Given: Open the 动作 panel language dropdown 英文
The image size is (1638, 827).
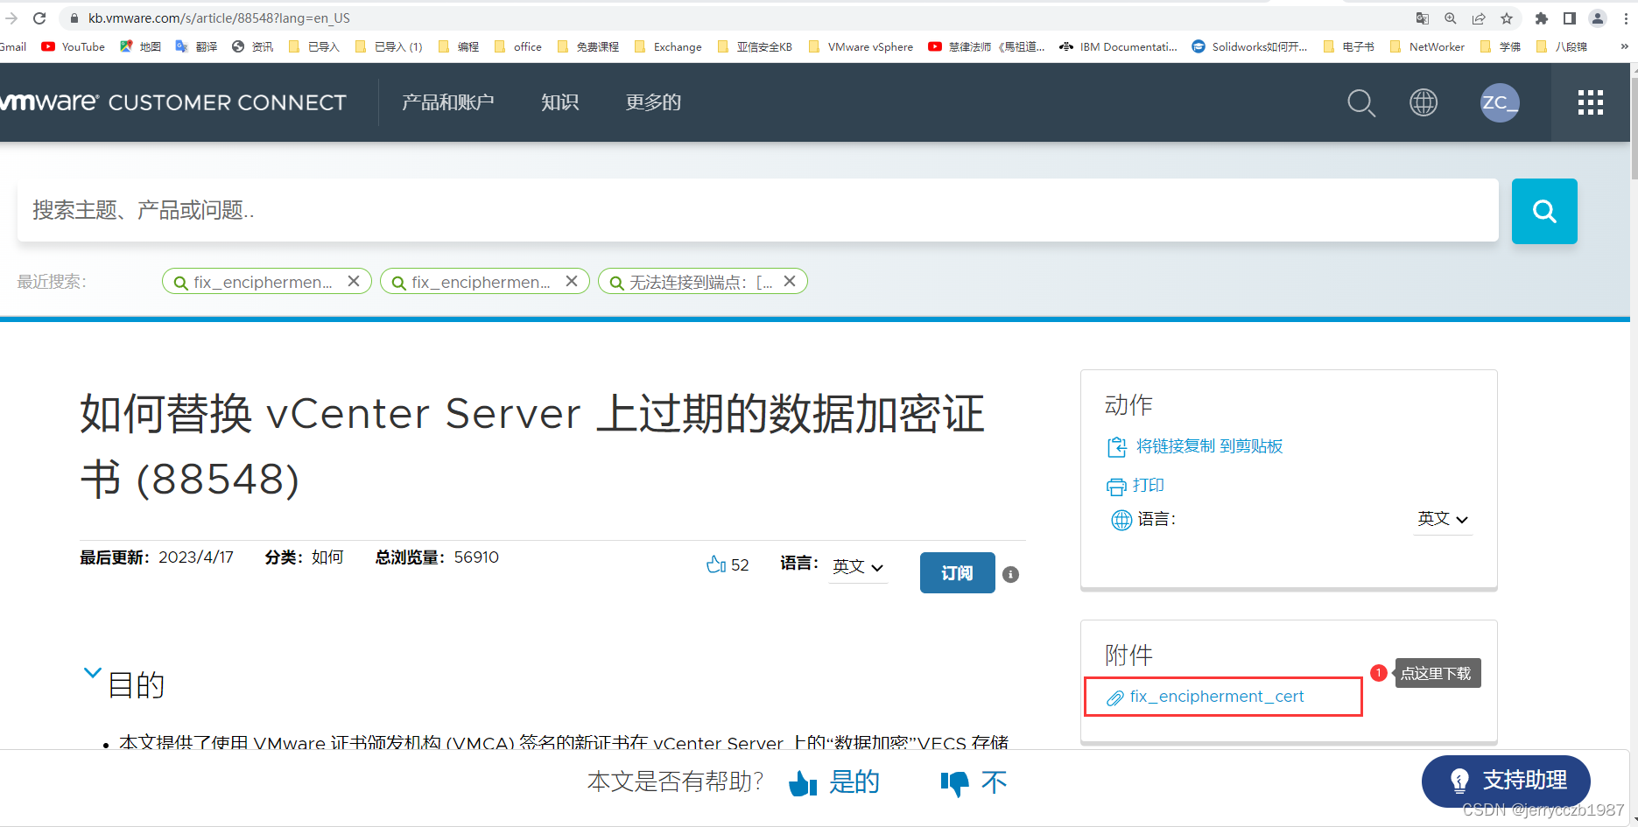Looking at the screenshot, I should click(x=1443, y=519).
